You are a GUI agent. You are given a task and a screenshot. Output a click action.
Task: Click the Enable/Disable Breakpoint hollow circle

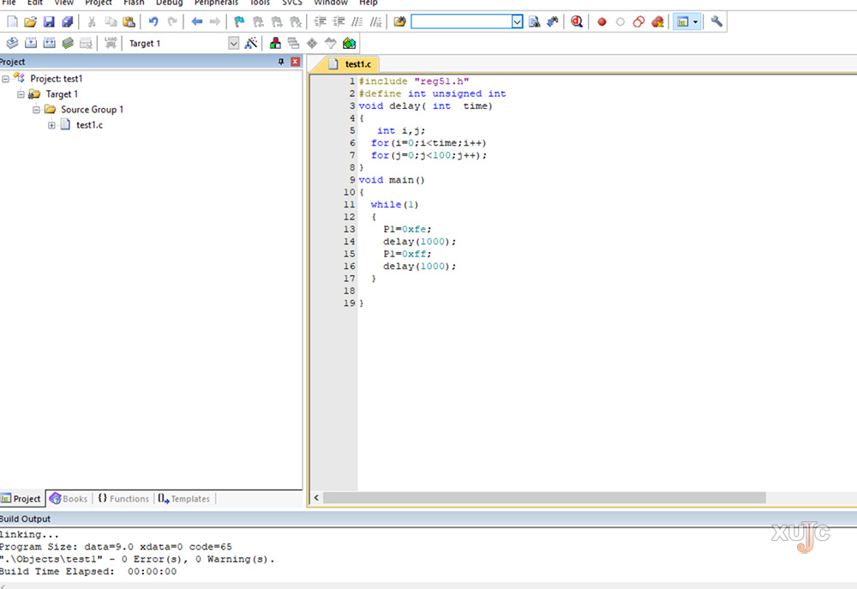tap(620, 21)
